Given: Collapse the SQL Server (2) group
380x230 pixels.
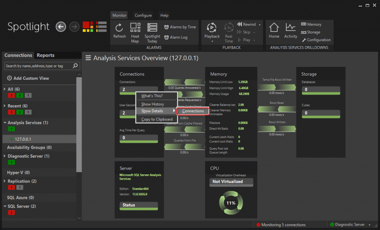Looking at the screenshot, I should pyautogui.click(x=5, y=206).
